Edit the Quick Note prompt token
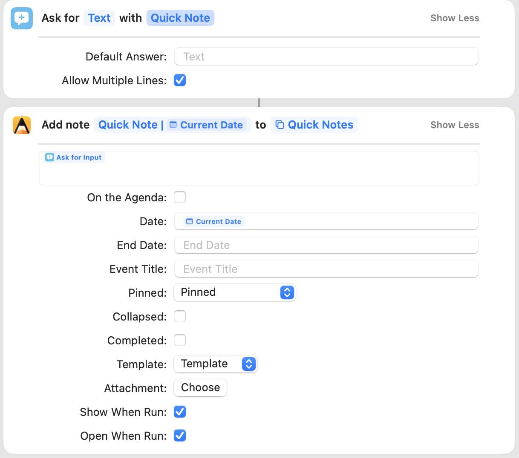Image resolution: width=519 pixels, height=458 pixels. coord(180,18)
